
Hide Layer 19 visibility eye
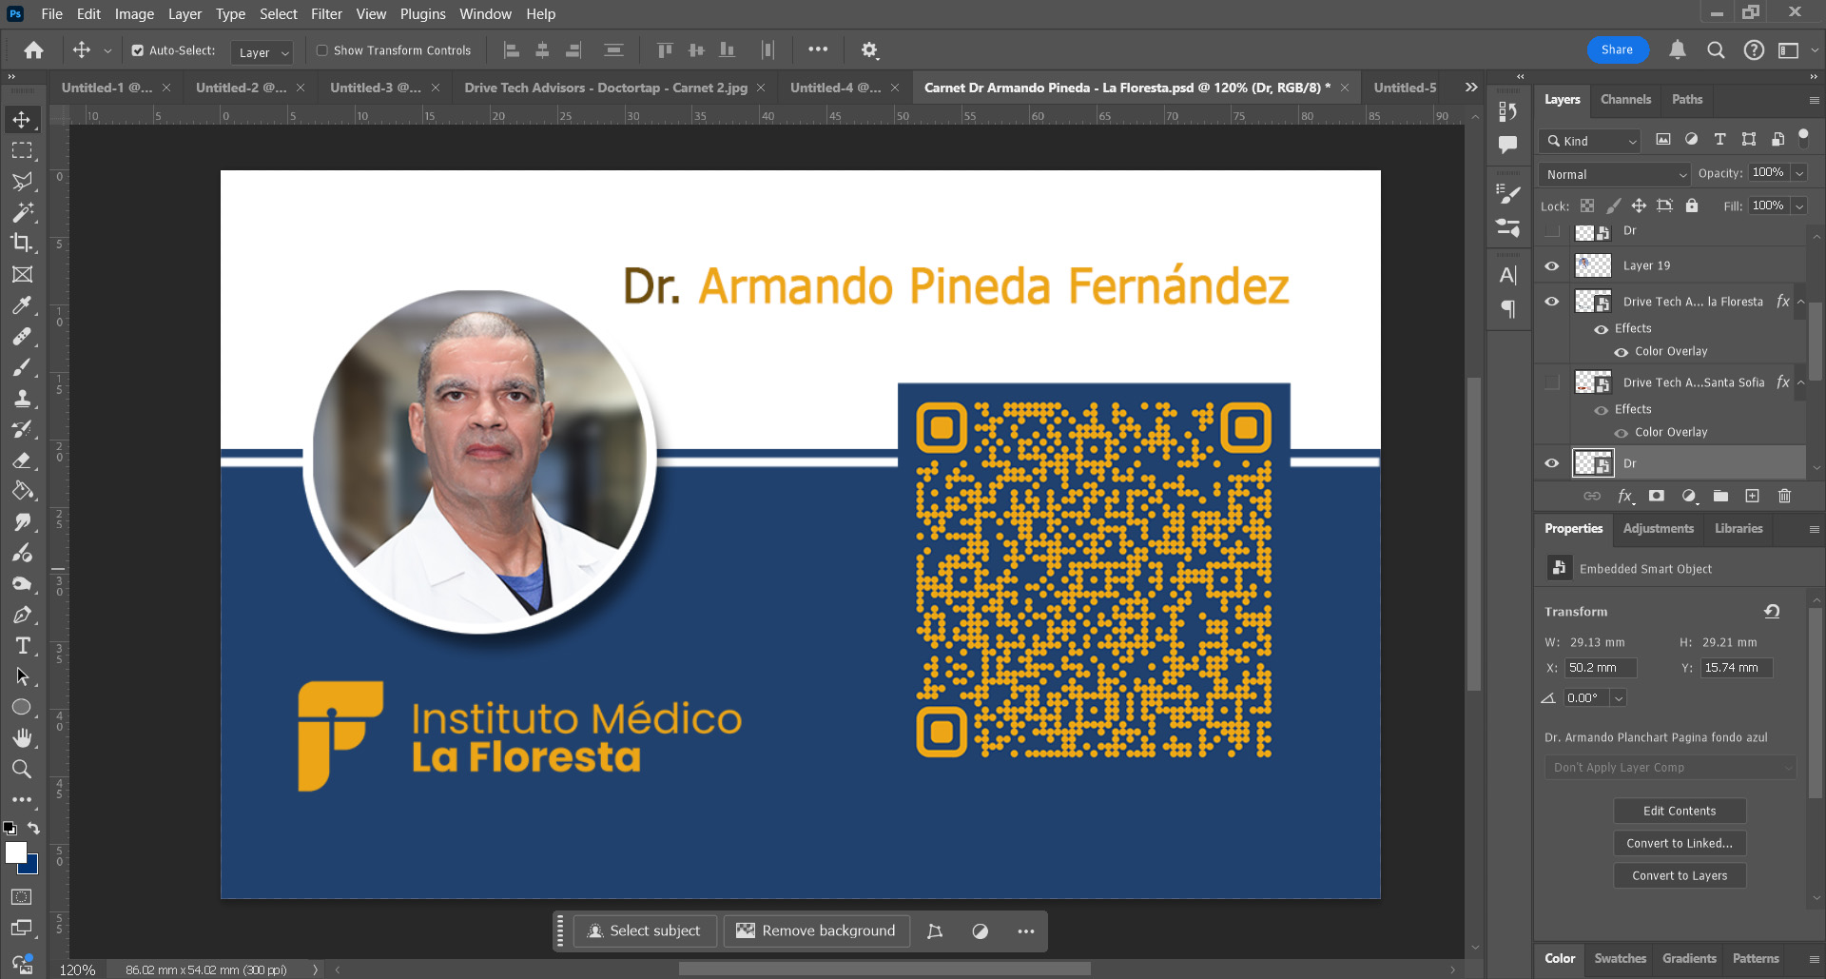click(1552, 266)
